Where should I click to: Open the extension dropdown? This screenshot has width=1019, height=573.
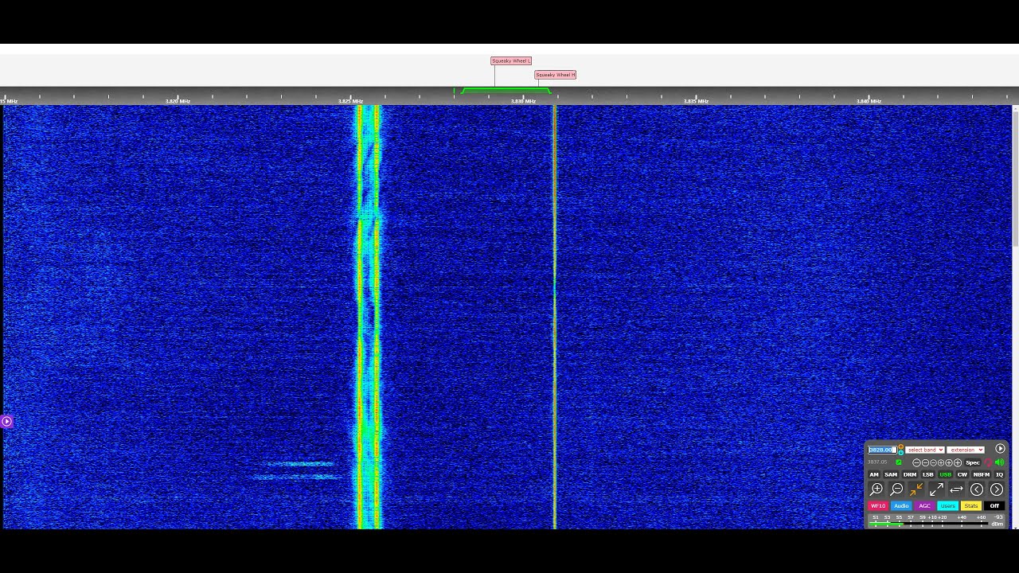[x=966, y=450]
